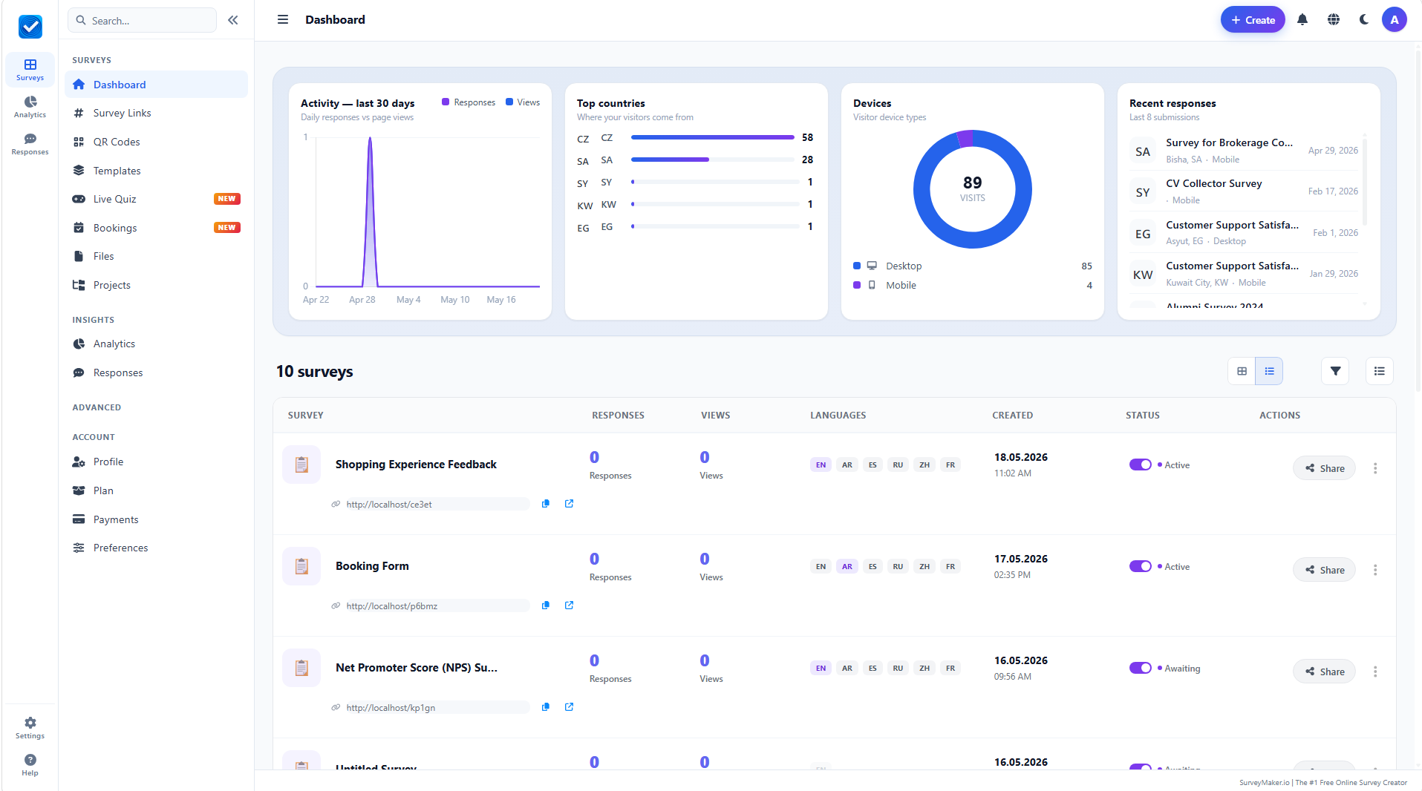The width and height of the screenshot is (1422, 791).
Task: Toggle Net Promoter Score status switch
Action: pyautogui.click(x=1141, y=668)
